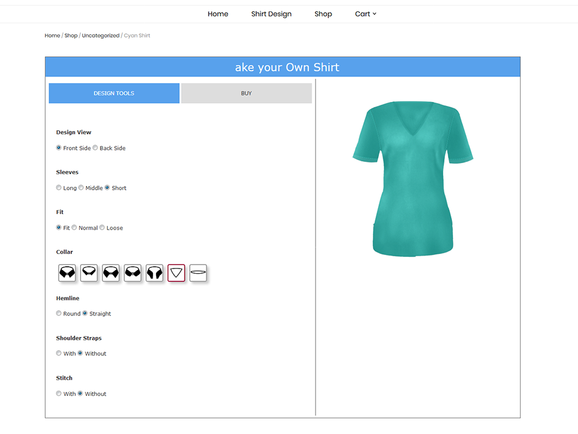Image resolution: width=578 pixels, height=434 pixels.
Task: Choose Short sleeves option
Action: coord(108,187)
